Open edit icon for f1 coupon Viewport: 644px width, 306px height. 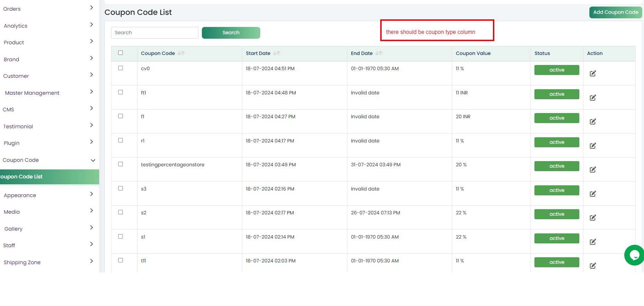click(x=592, y=121)
